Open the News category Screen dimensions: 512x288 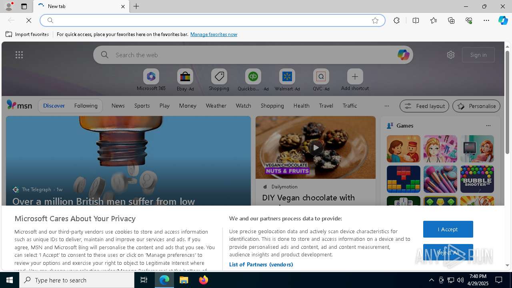[x=118, y=106]
